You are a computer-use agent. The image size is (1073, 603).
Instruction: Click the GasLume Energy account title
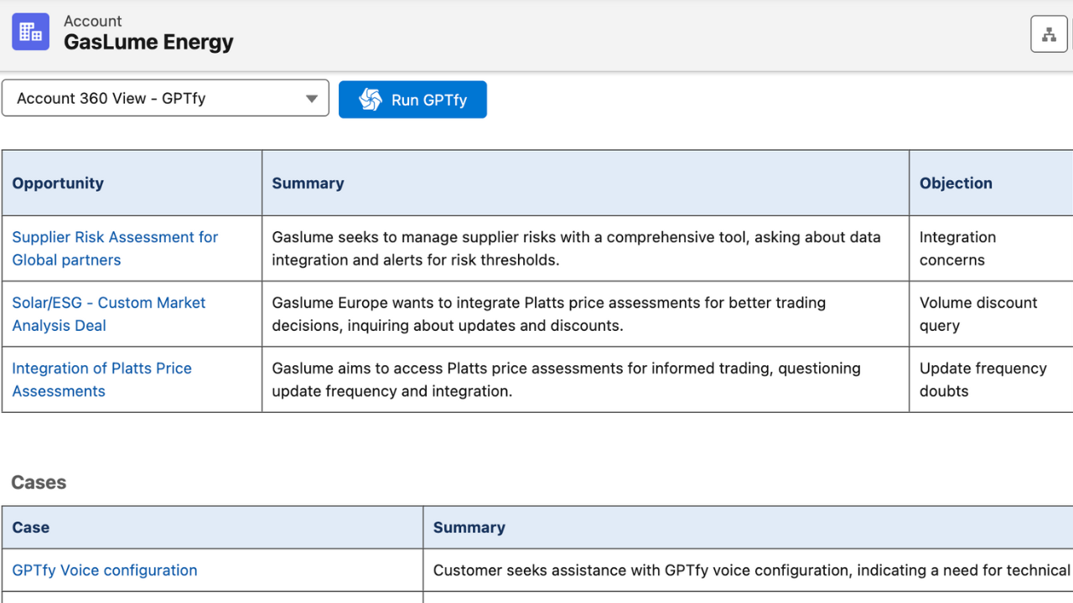pos(148,42)
